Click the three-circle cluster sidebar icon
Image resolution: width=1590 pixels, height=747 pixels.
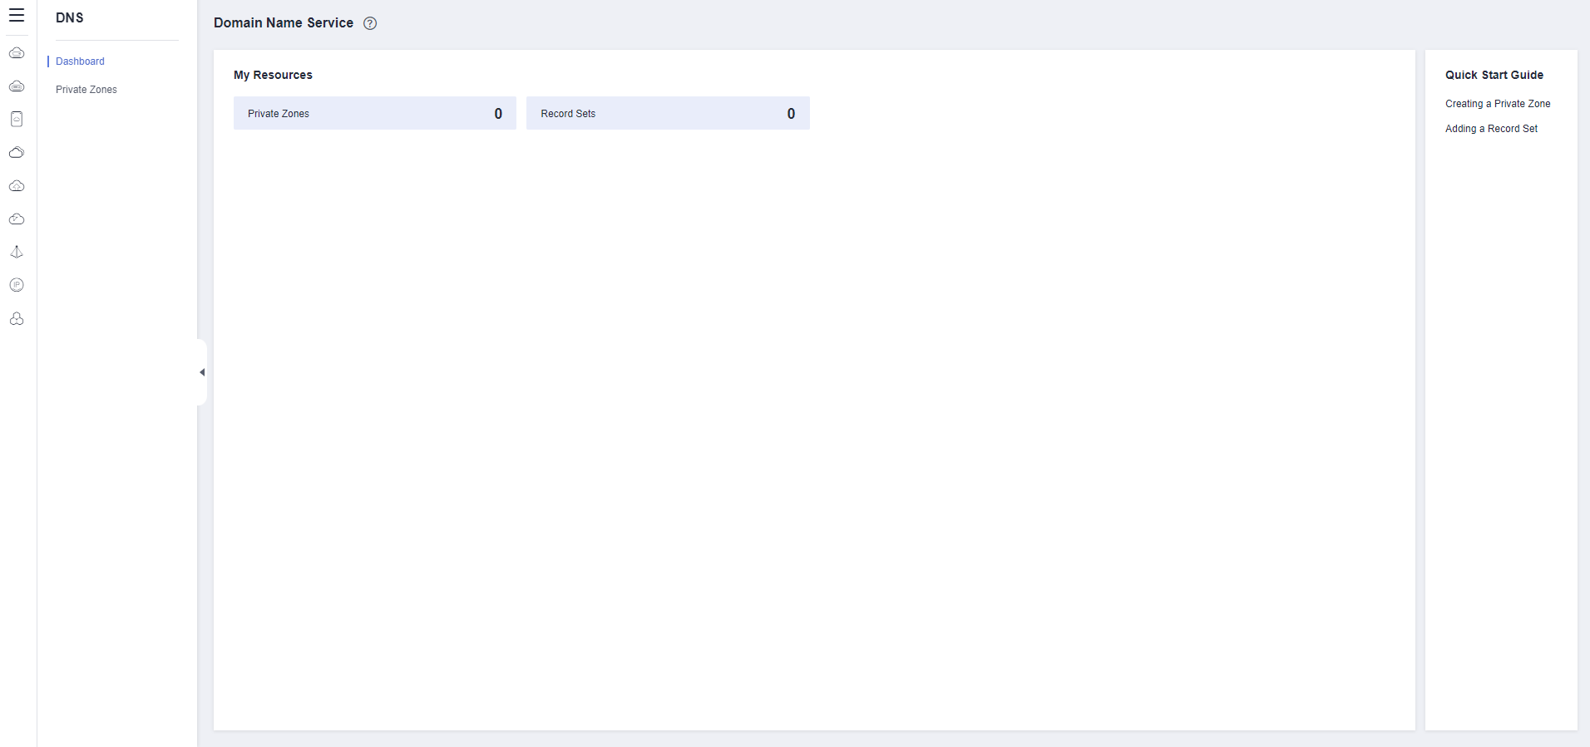(17, 319)
